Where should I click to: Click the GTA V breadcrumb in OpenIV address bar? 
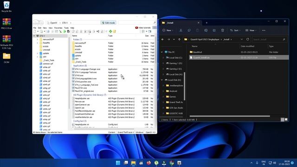[65, 23]
